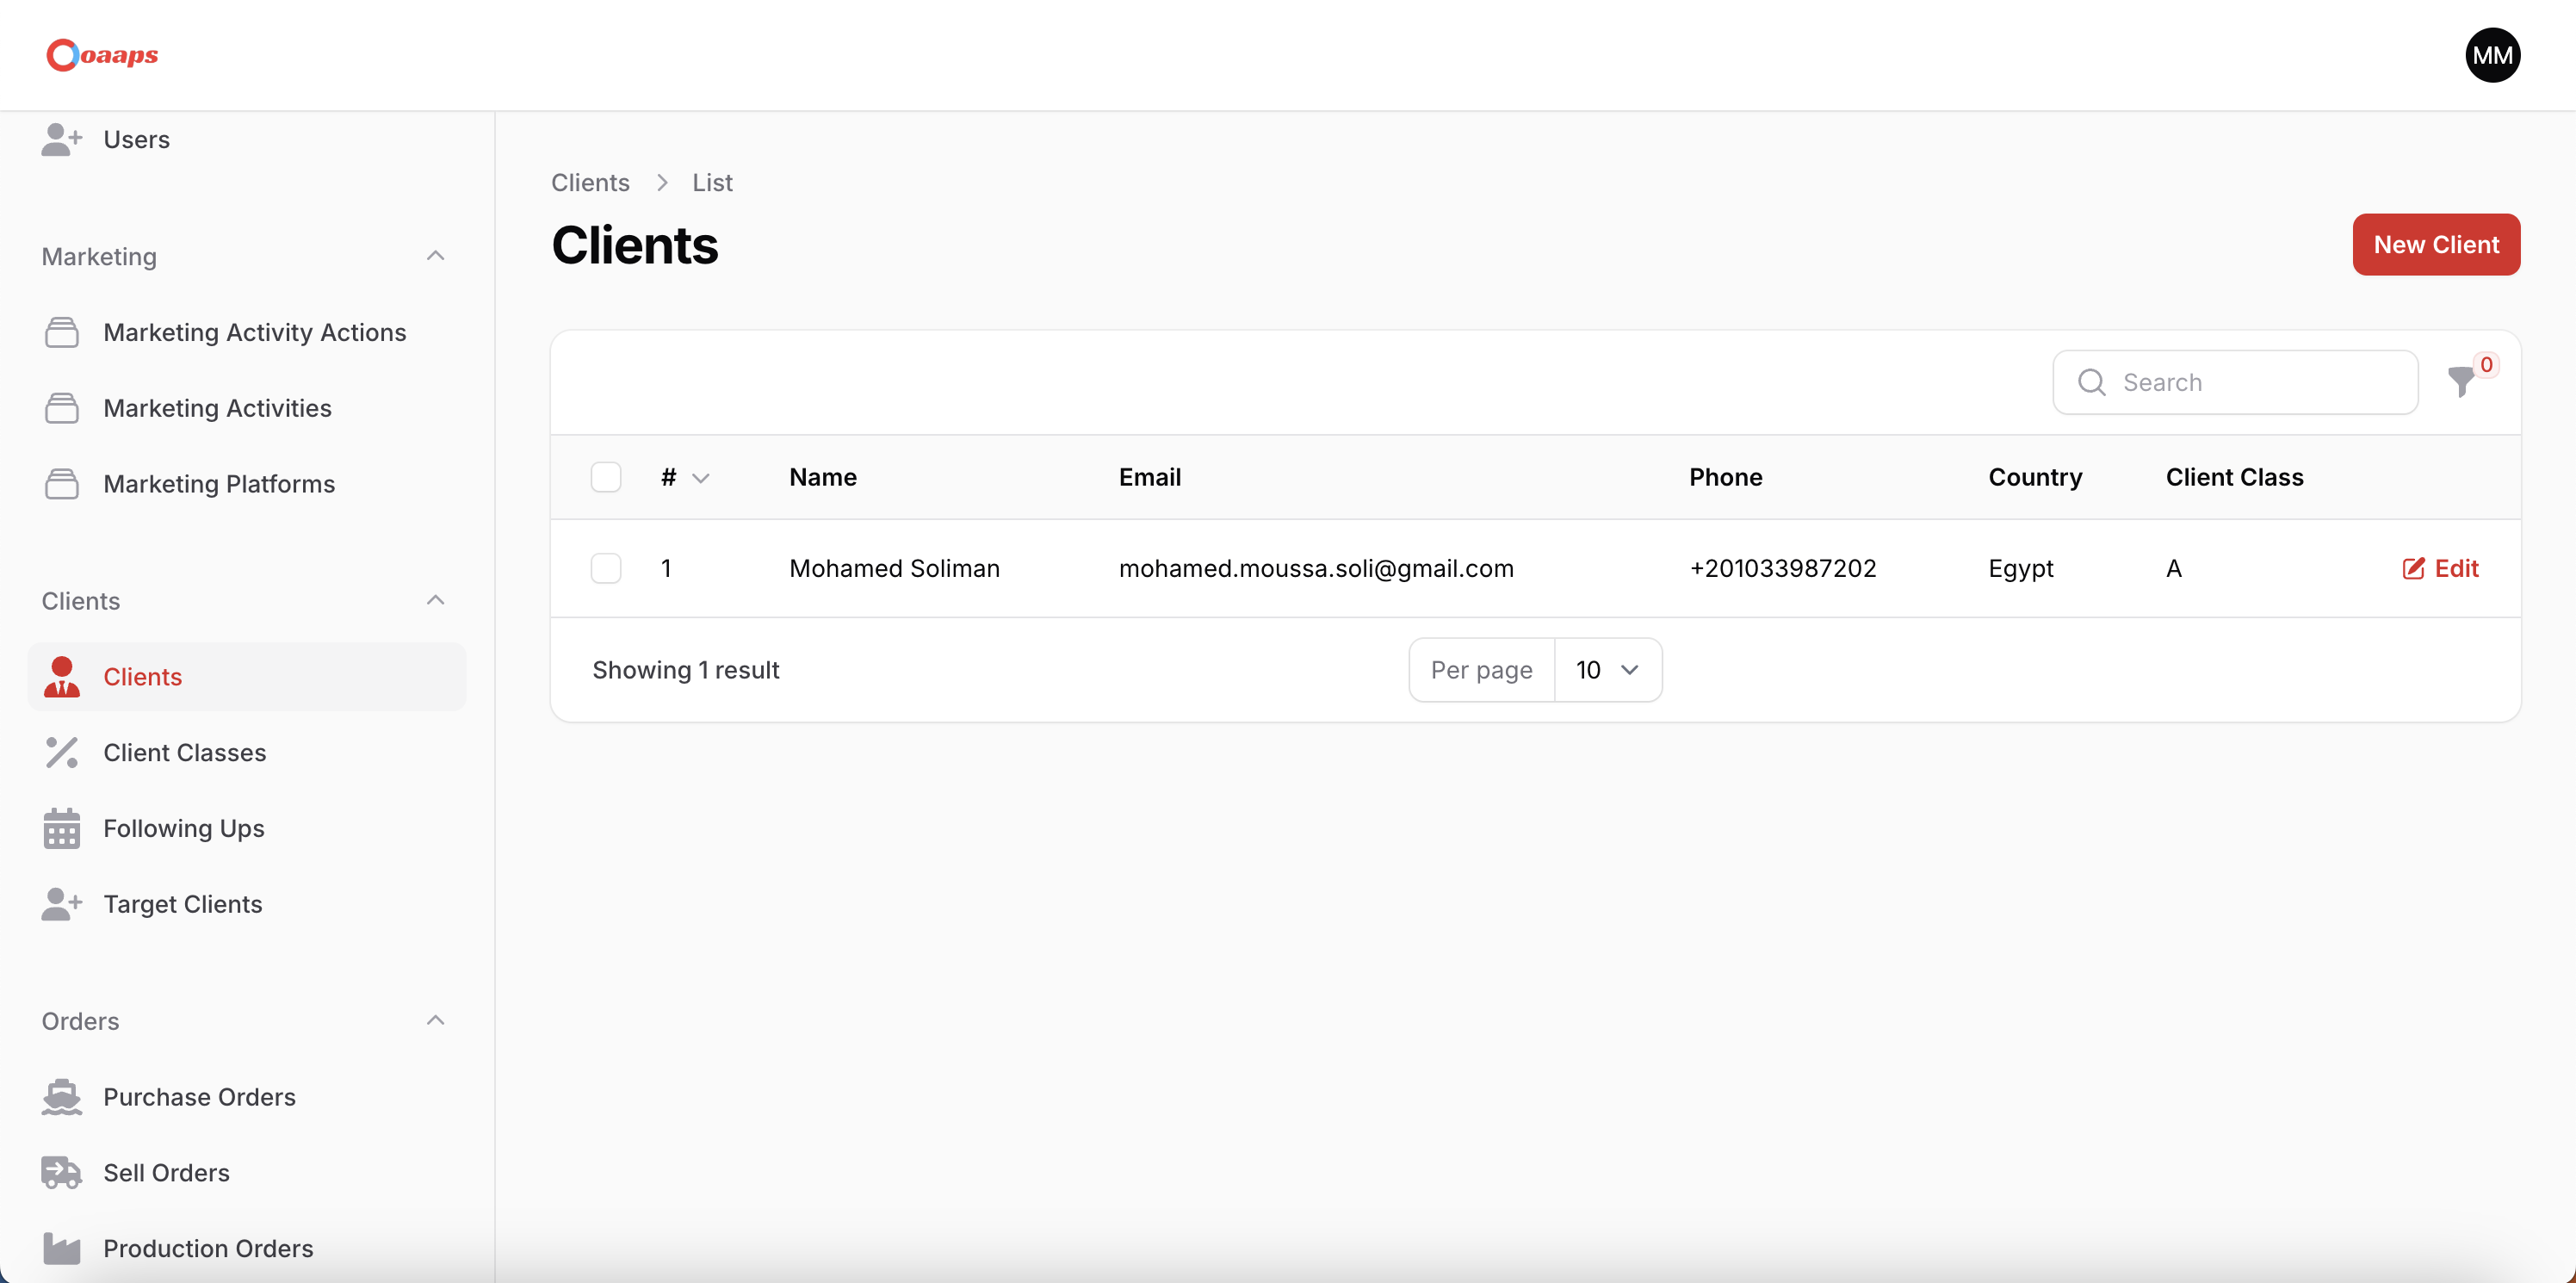Viewport: 2576px width, 1283px height.
Task: Collapse the Orders sidebar section
Action: click(435, 1021)
